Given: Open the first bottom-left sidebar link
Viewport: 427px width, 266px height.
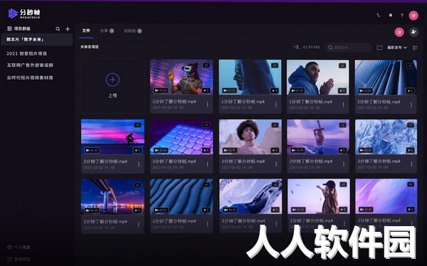Looking at the screenshot, I should click(x=19, y=248).
